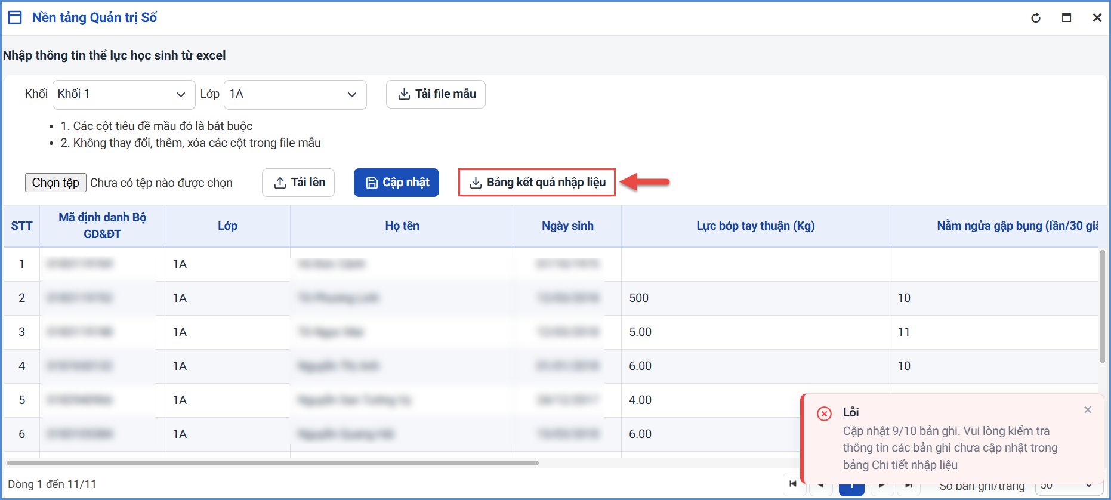Click the red error icon in notification
The width and height of the screenshot is (1111, 500).
(824, 413)
